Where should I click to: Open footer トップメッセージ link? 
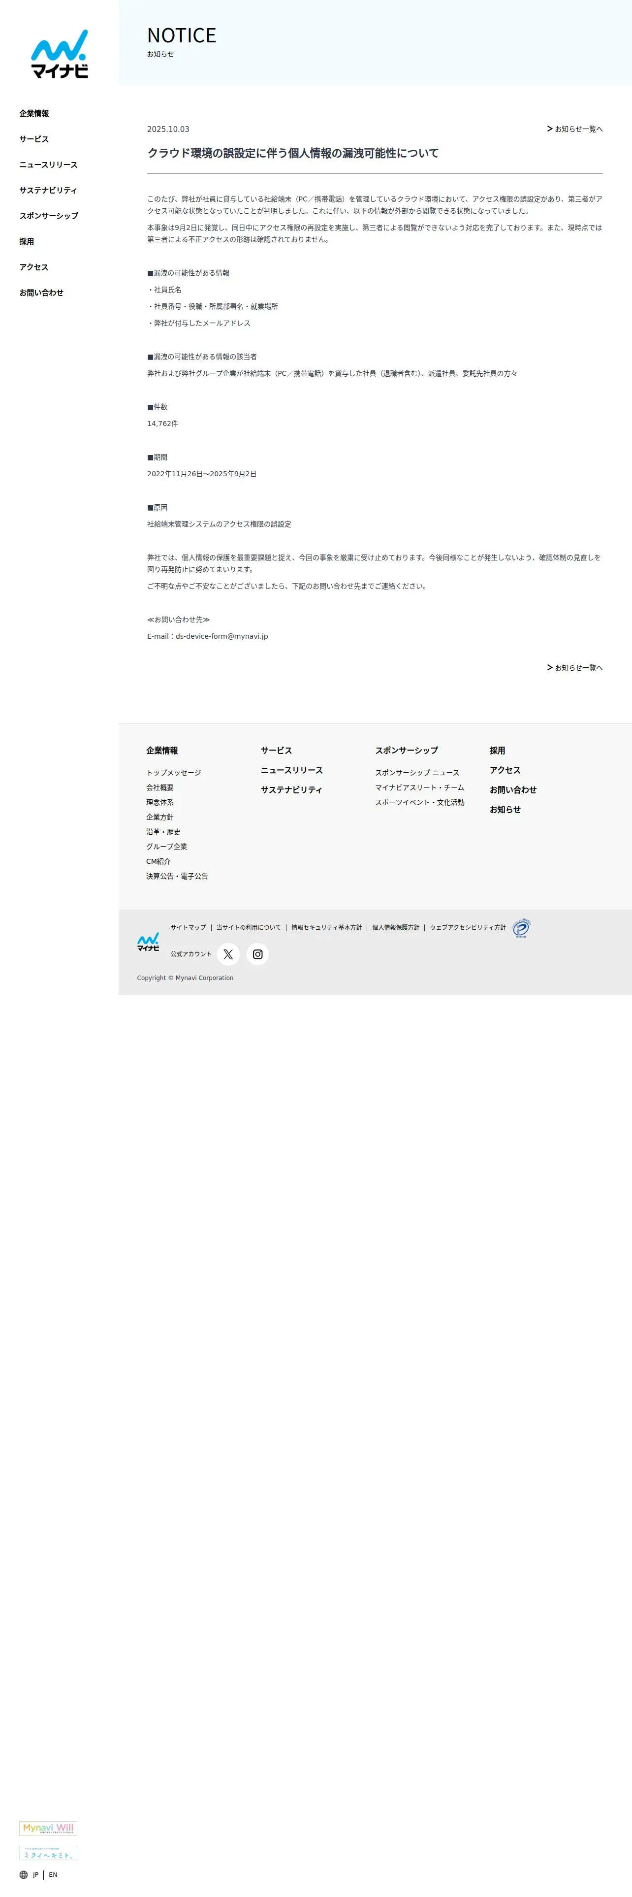174,773
